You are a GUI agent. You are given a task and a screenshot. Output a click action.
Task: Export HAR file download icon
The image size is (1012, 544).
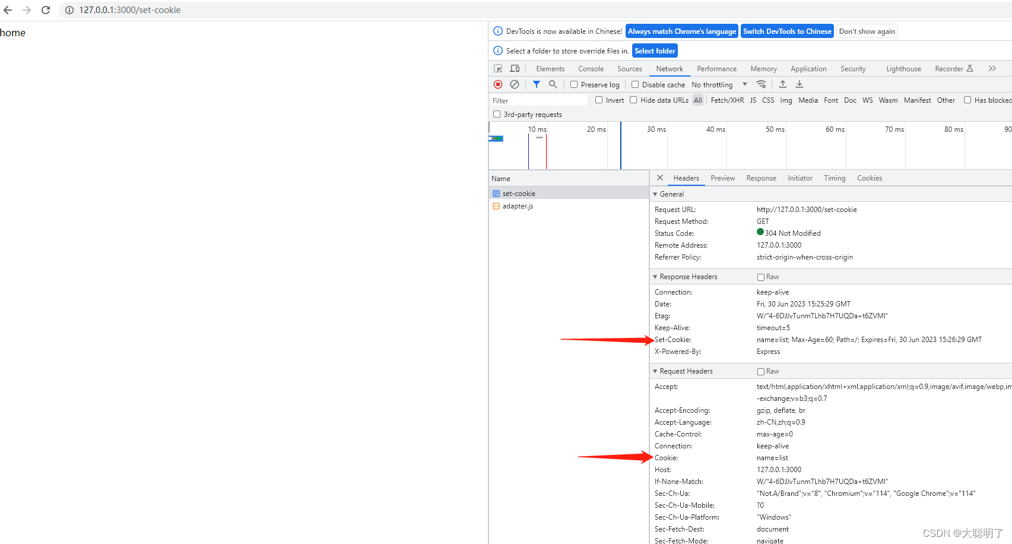[x=800, y=84]
